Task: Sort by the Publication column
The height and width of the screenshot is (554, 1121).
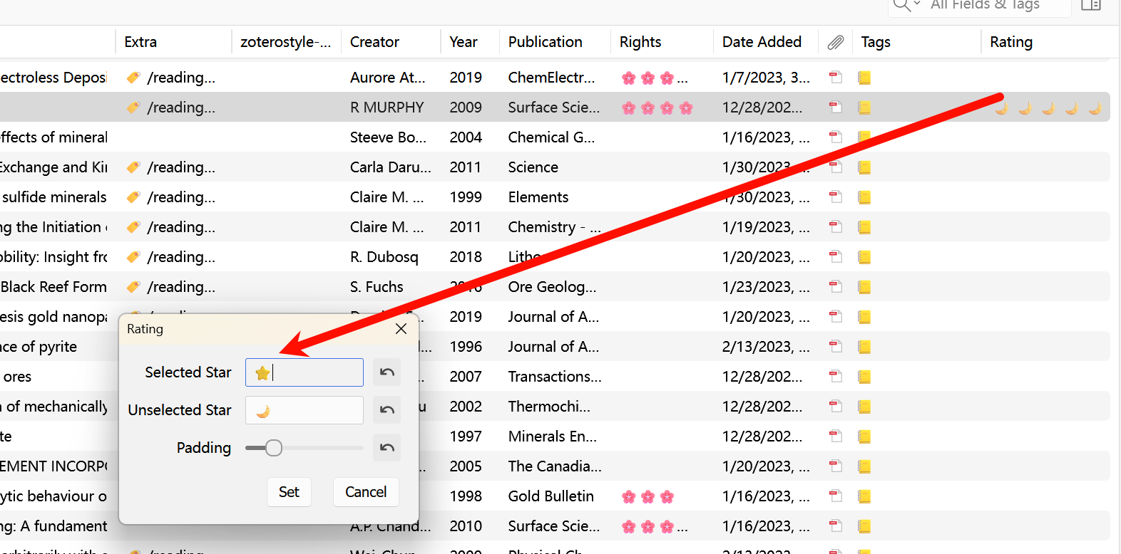Action: tap(546, 42)
